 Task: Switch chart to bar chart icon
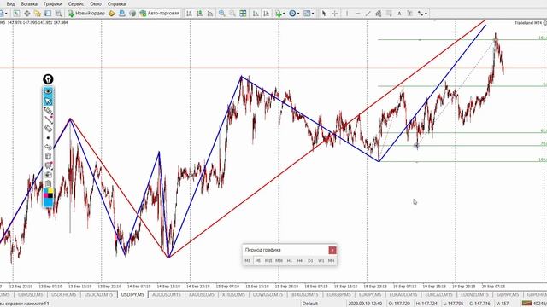point(189,14)
